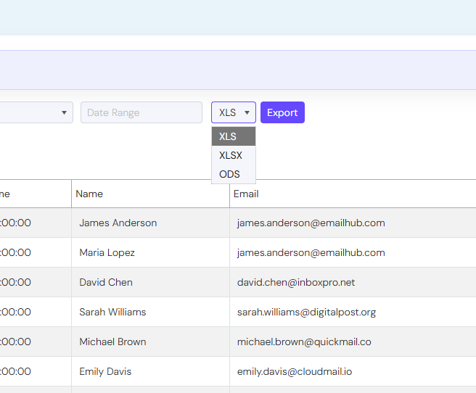
Task: Choose XLS from the format list
Action: click(234, 136)
